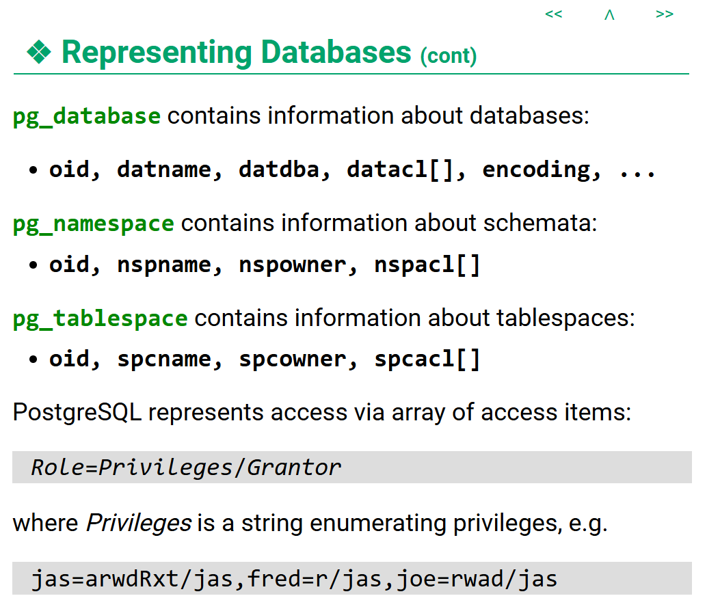Advance to the next slide with >>
Screen dimensions: 707x609
click(664, 14)
